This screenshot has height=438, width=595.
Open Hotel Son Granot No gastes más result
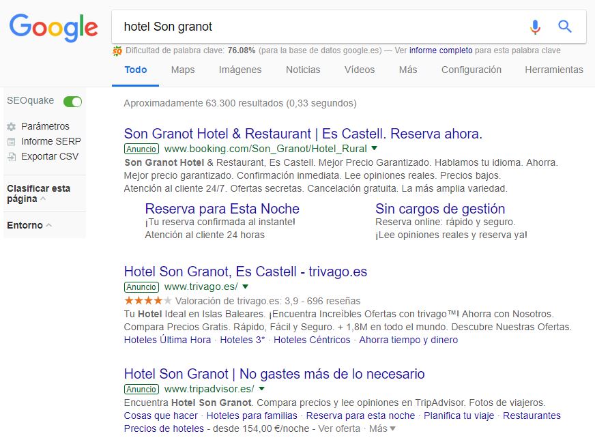[274, 374]
